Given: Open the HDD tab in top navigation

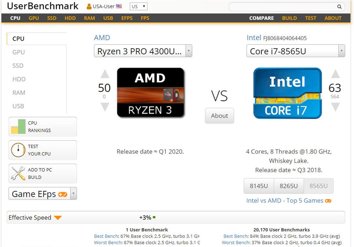Looking at the screenshot, I should tap(70, 18).
